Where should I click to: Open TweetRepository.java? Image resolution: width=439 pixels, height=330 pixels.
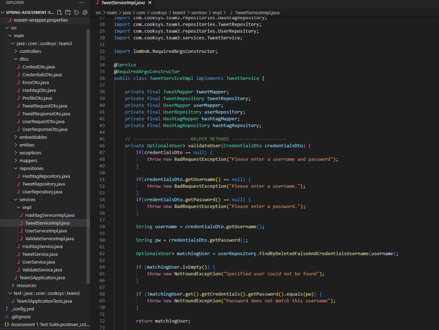tap(44, 184)
